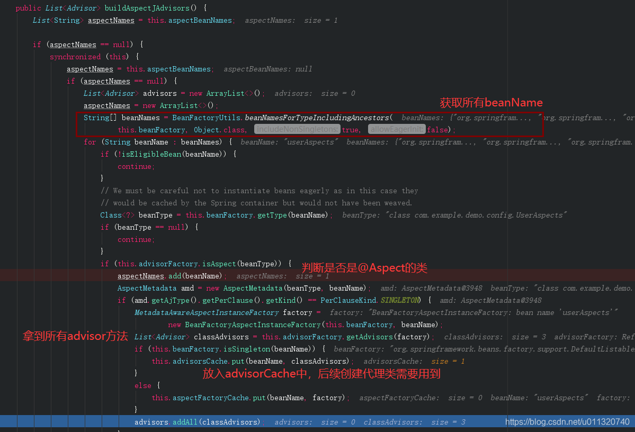This screenshot has height=432, width=635.
Task: Click the allowEagerInit parameter hint
Action: pos(397,130)
